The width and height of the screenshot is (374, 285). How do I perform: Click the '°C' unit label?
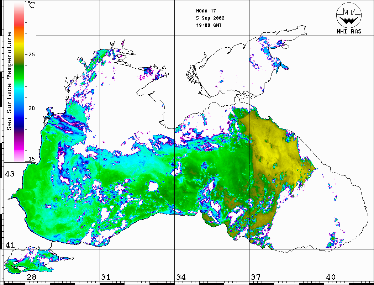pos(31,5)
